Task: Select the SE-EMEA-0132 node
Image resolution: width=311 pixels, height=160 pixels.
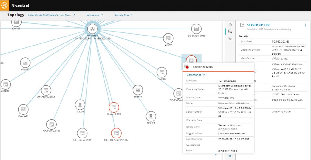Action: 52,124
